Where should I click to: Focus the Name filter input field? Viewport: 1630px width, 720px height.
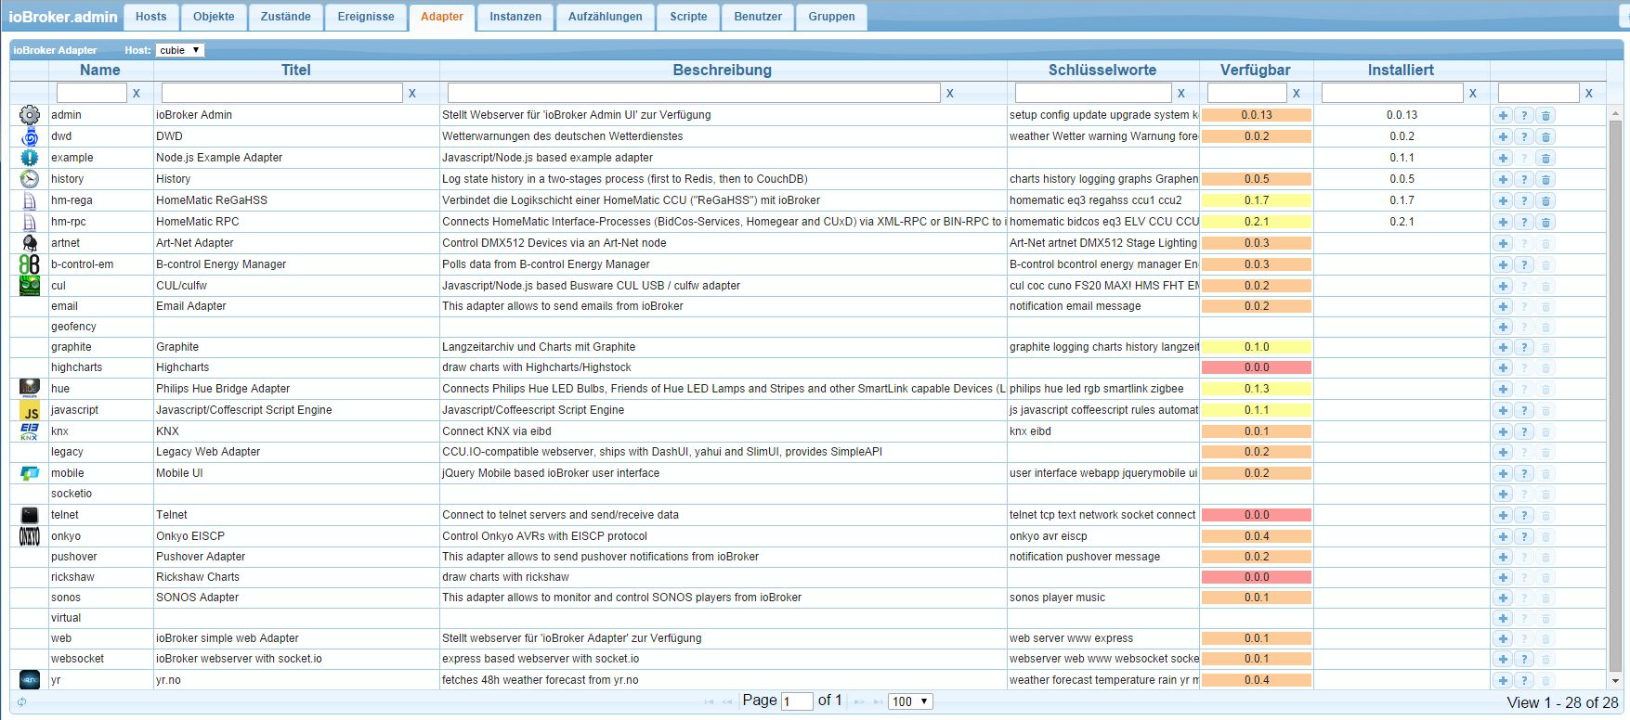pos(91,93)
